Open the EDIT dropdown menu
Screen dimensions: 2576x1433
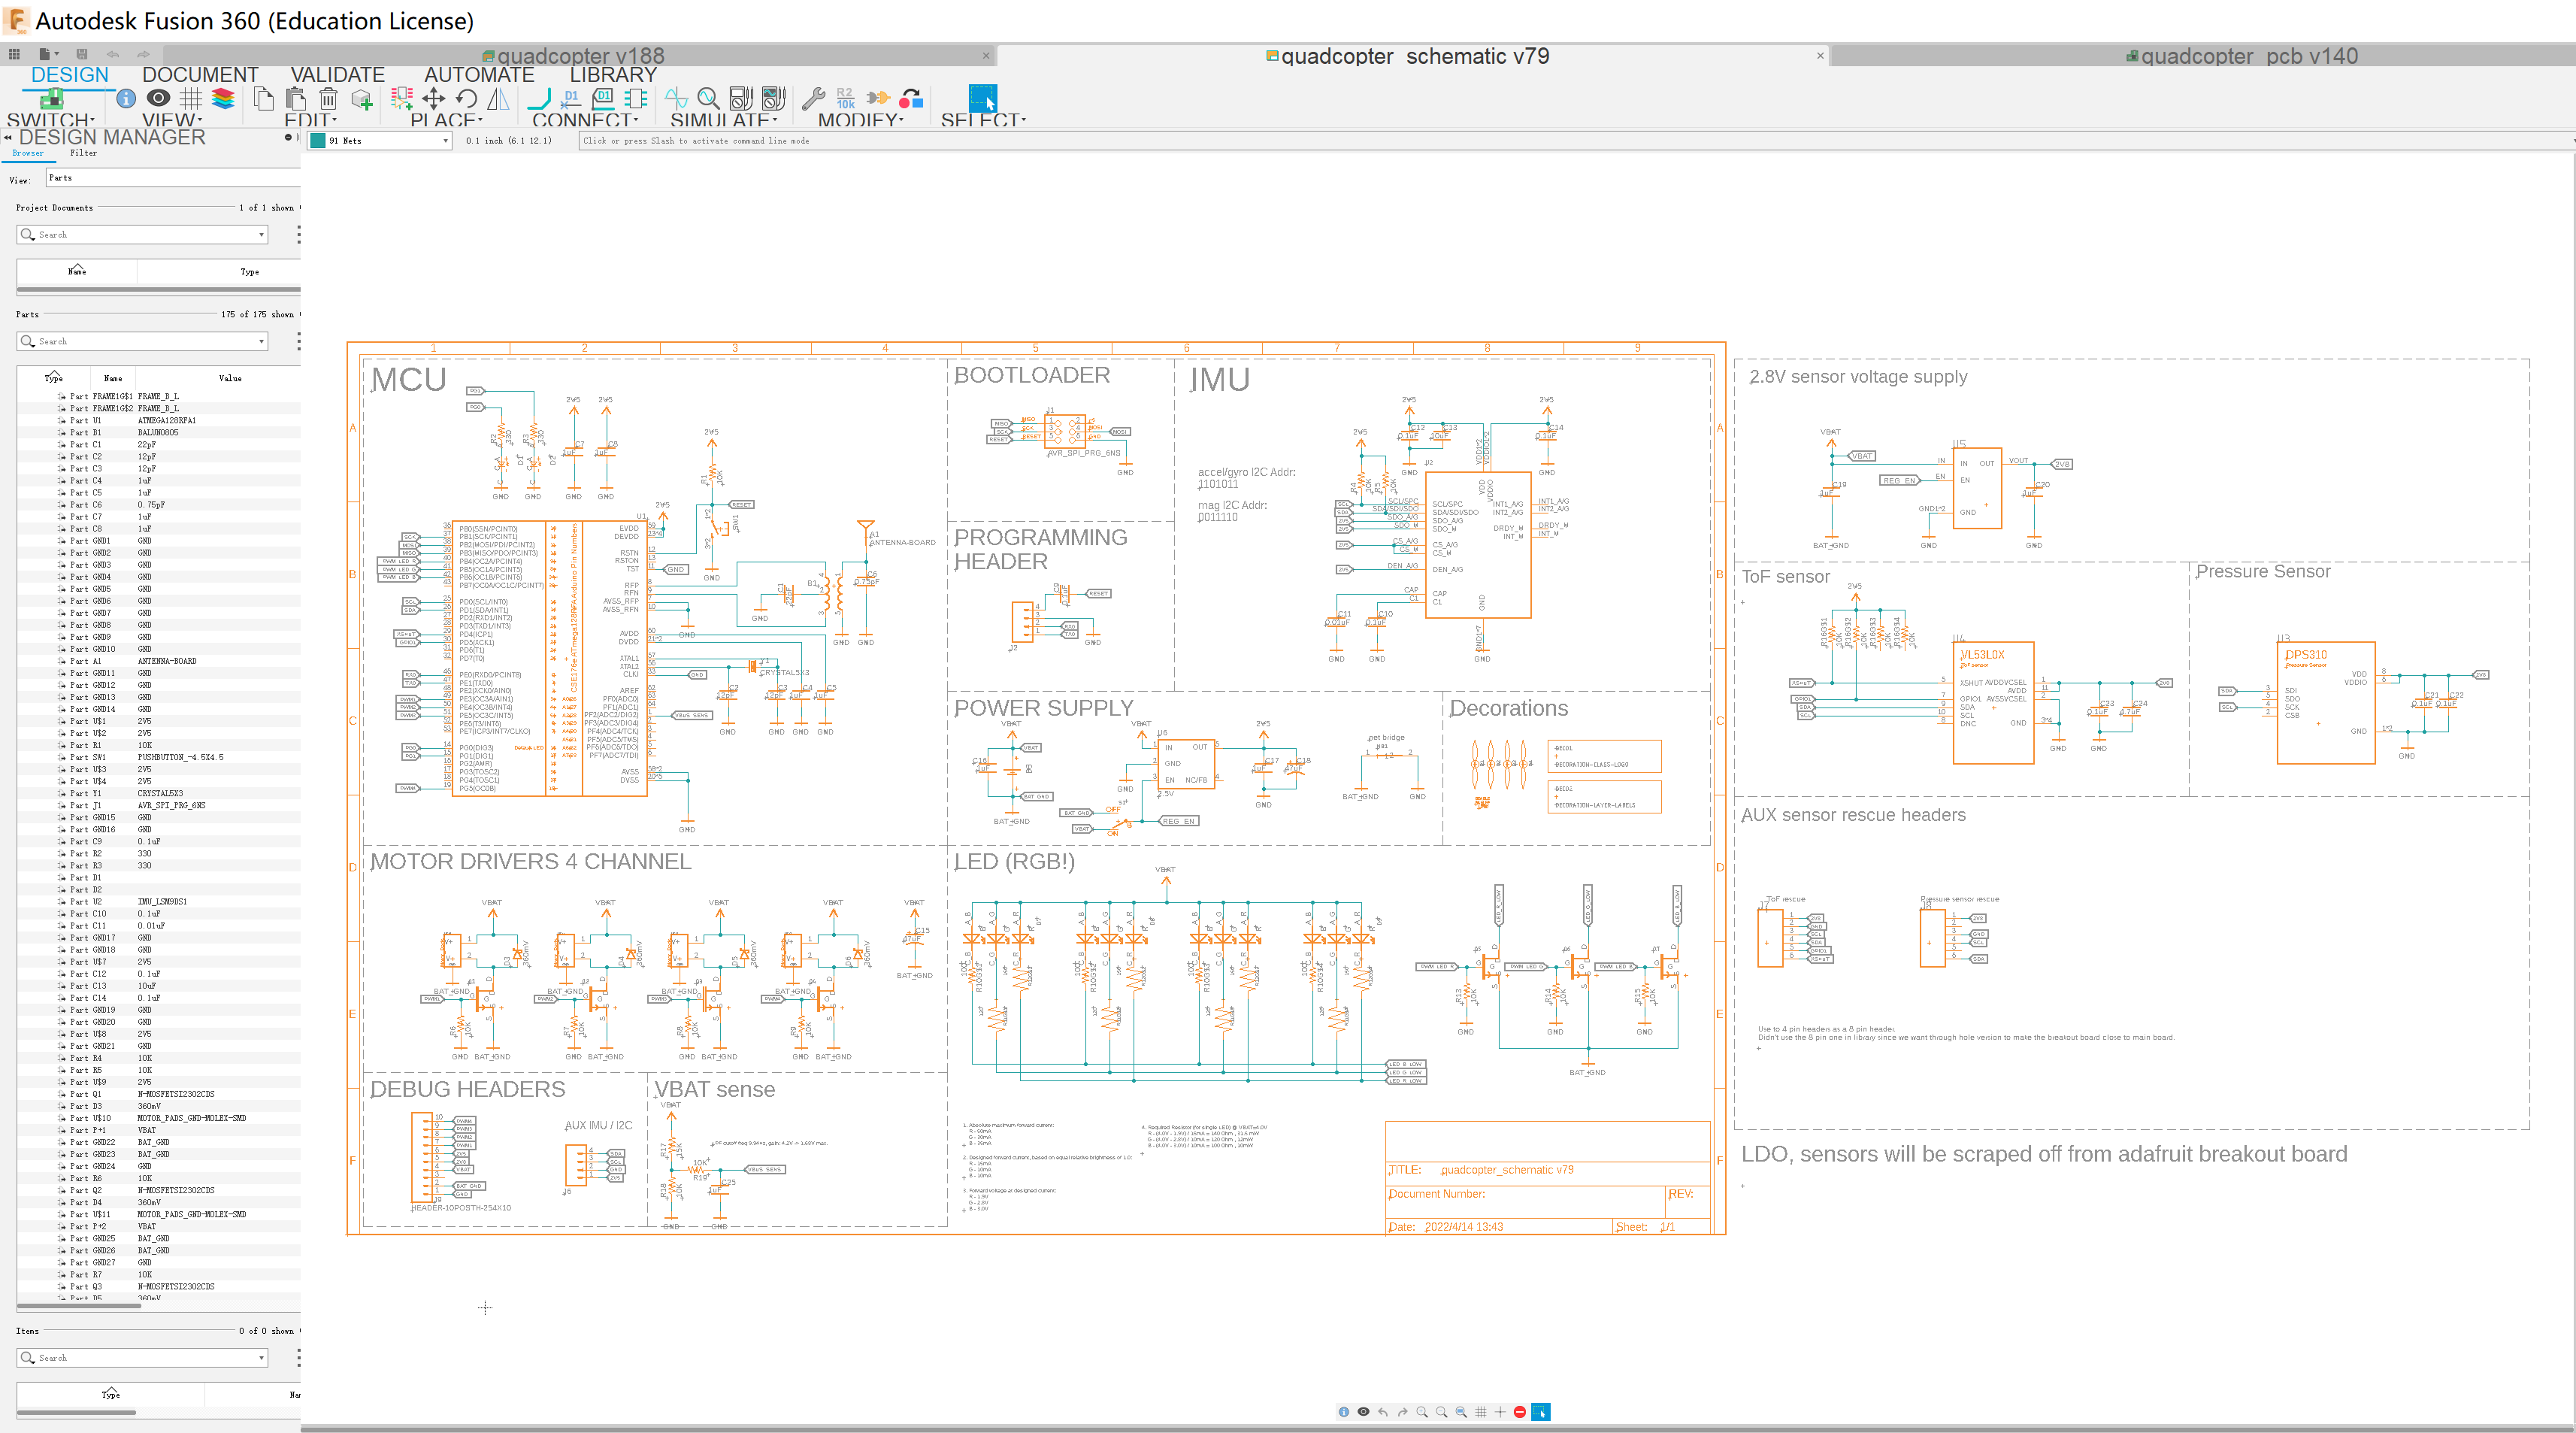[311, 119]
